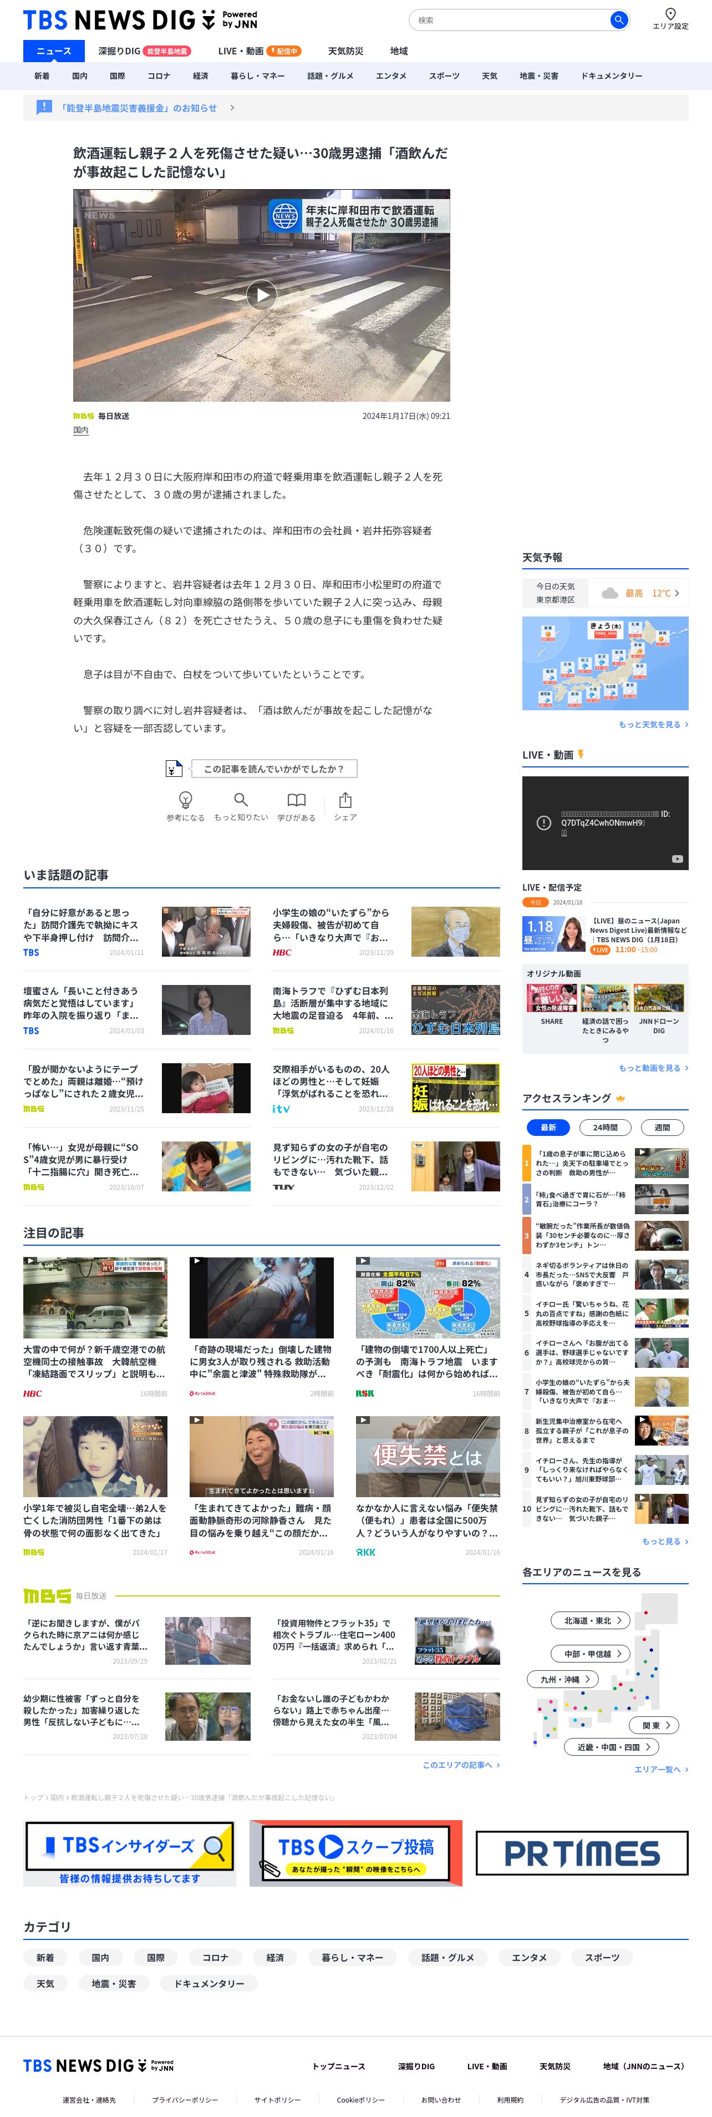
Task: Open the 便失禁とは article thumbnail
Action: coord(428,1456)
